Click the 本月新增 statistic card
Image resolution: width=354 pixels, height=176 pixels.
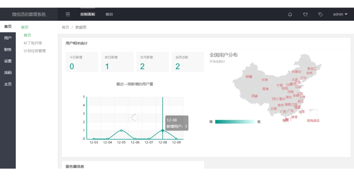153,62
